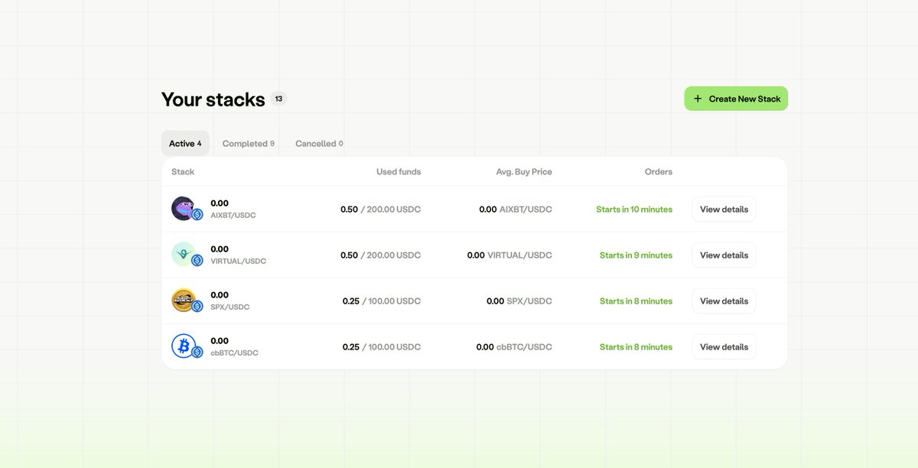This screenshot has width=918, height=468.
Task: Click used funds in the VIRTUAL/USDC row
Action: click(x=380, y=255)
